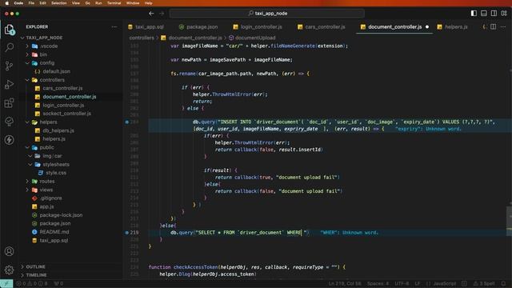Viewport: 512px width, 288px height.
Task: Open the editor more actions ellipsis
Action: (x=503, y=26)
